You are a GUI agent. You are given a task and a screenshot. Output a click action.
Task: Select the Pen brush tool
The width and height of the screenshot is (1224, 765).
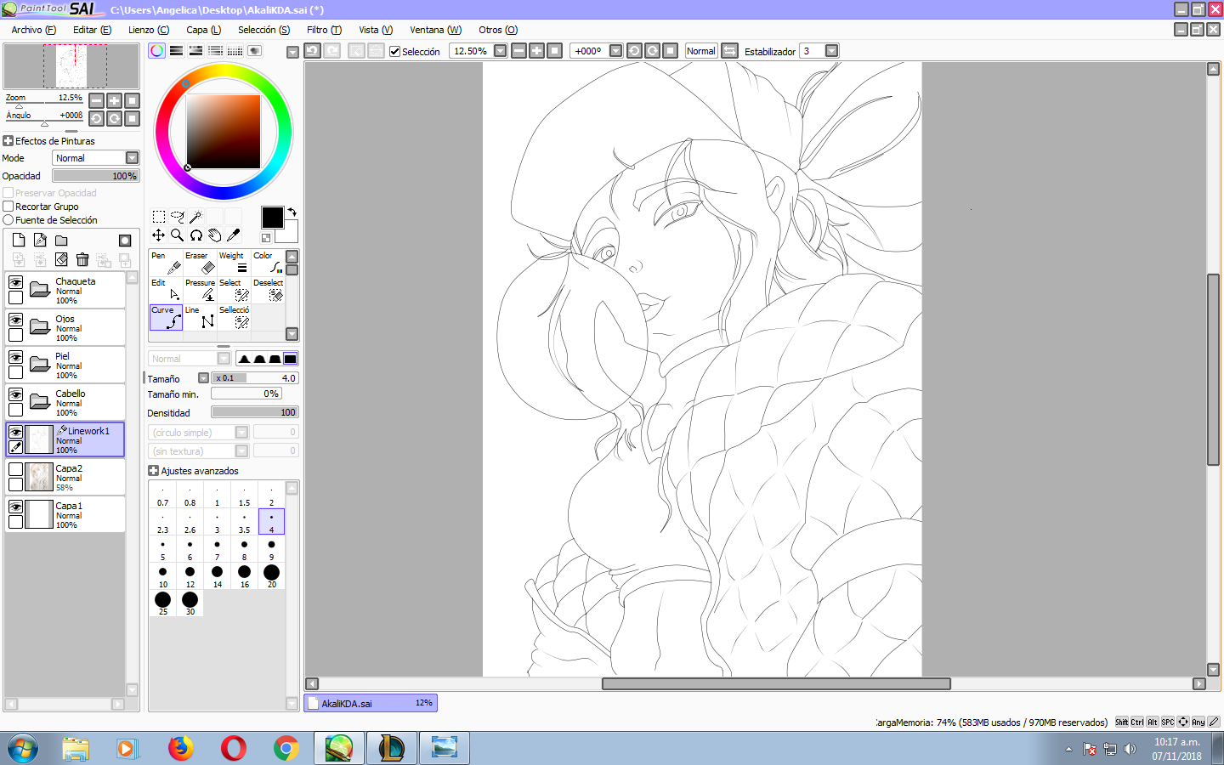[166, 263]
